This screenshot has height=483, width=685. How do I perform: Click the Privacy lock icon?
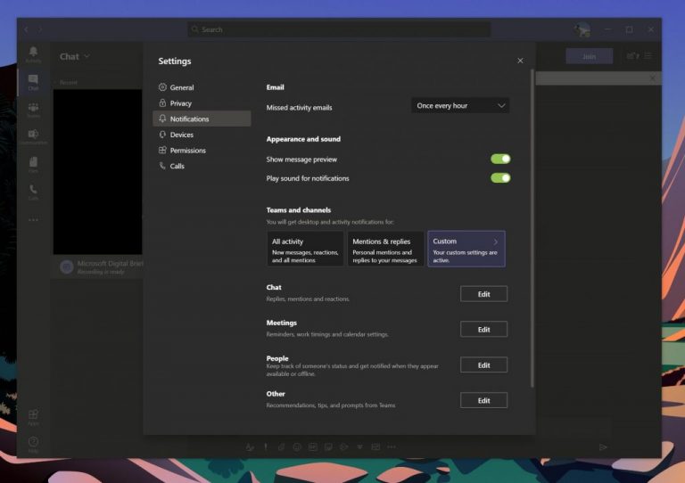(x=162, y=103)
